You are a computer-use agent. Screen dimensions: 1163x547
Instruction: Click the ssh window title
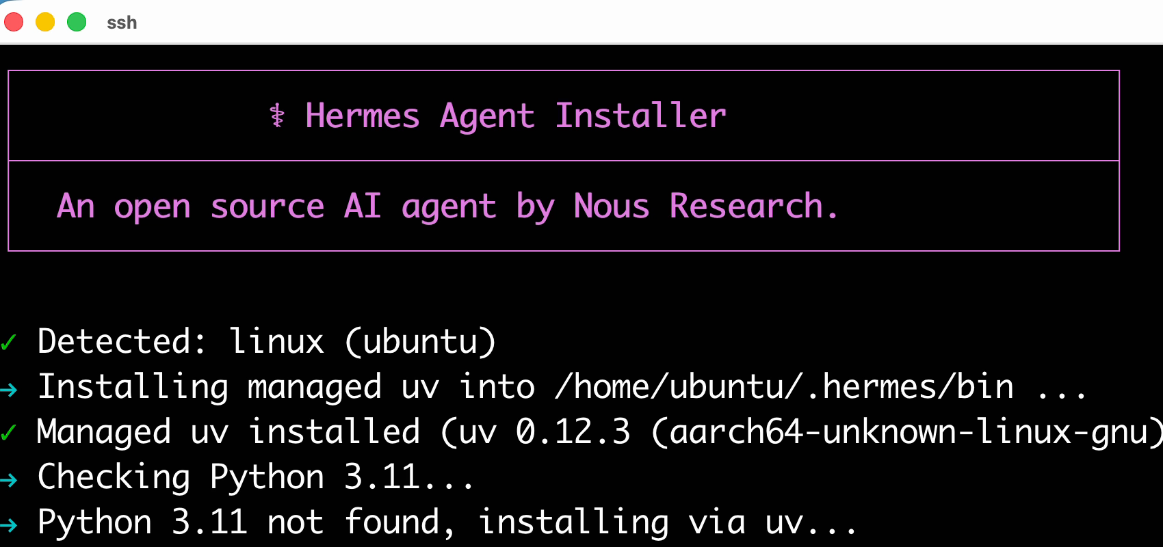122,23
